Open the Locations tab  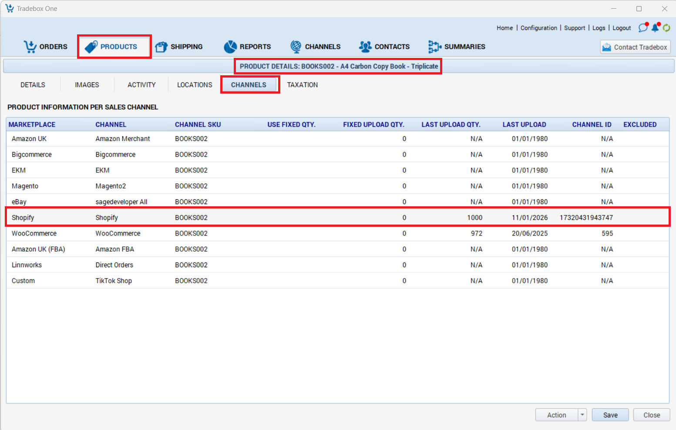coord(195,85)
